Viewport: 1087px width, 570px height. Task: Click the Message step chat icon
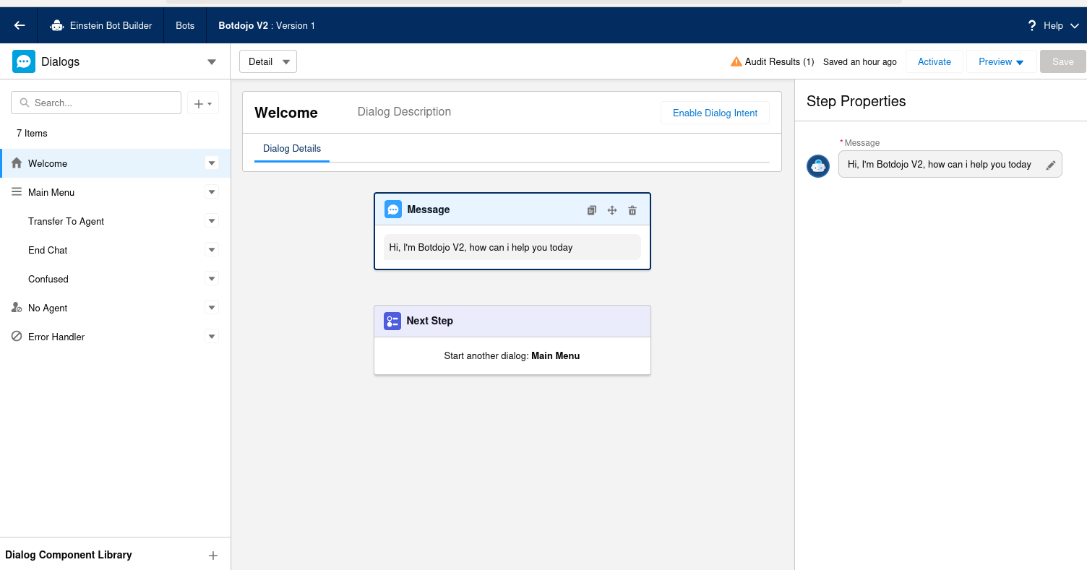coord(393,210)
